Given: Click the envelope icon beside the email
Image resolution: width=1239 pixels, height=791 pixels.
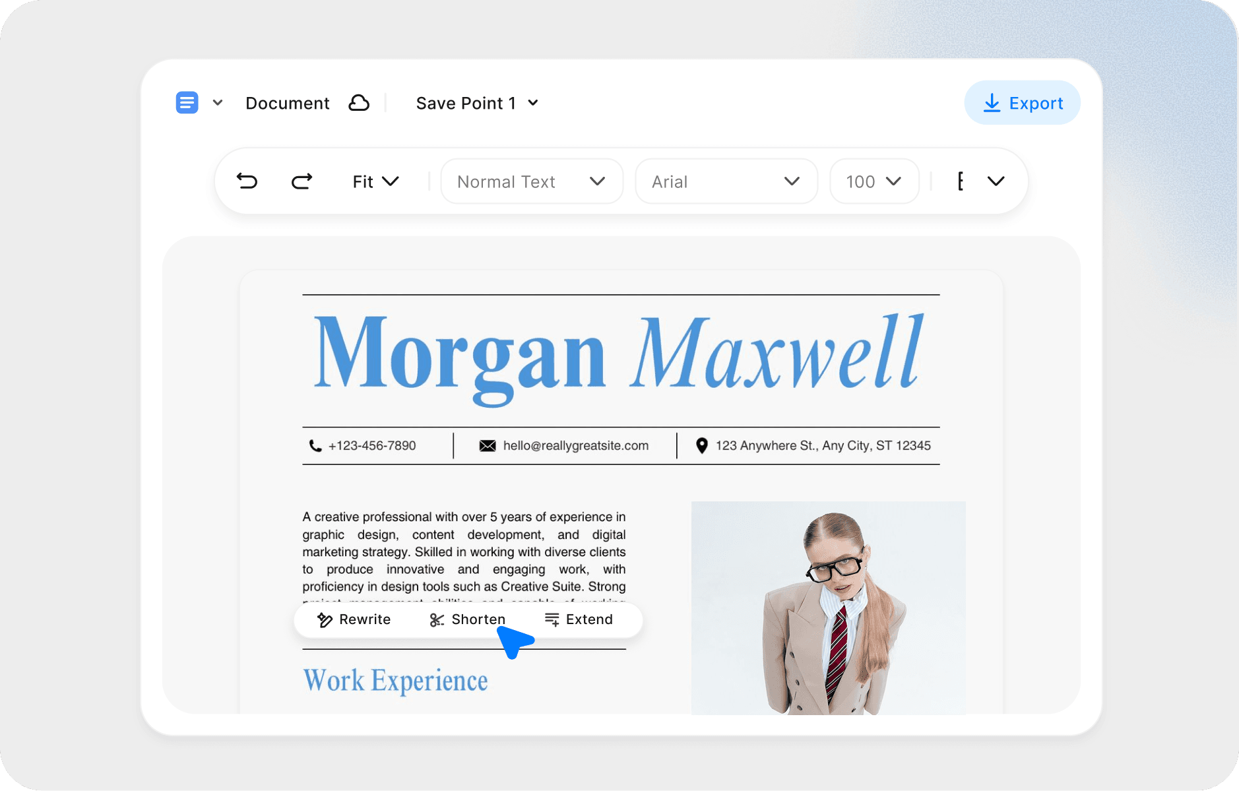Looking at the screenshot, I should point(486,445).
